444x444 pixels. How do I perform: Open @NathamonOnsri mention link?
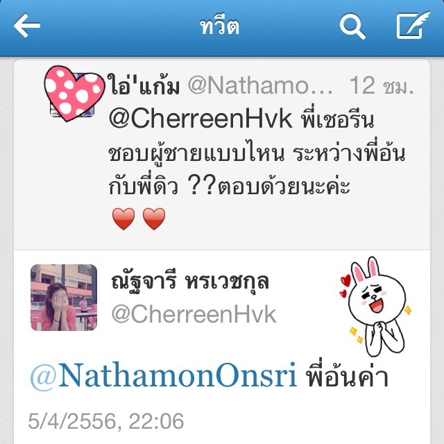pyautogui.click(x=164, y=377)
